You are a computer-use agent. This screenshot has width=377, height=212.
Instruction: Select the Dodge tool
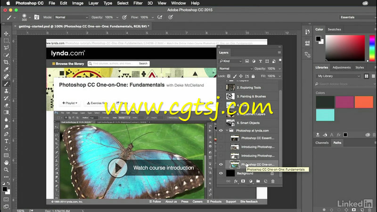pos(6,127)
